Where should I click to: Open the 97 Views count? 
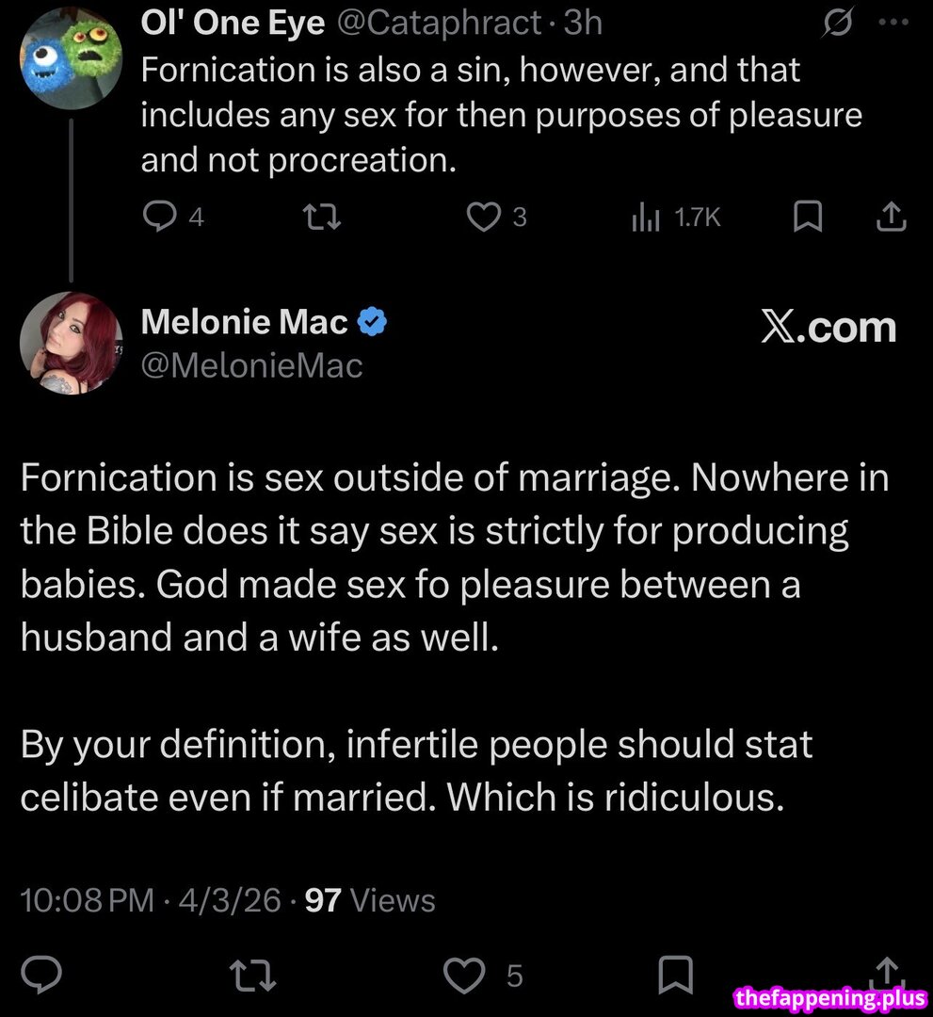click(x=371, y=900)
